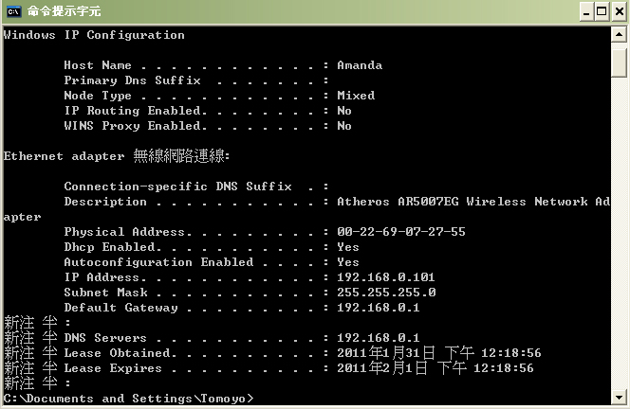This screenshot has height=409, width=630.
Task: Click the scrollbar up arrow
Action: (620, 35)
